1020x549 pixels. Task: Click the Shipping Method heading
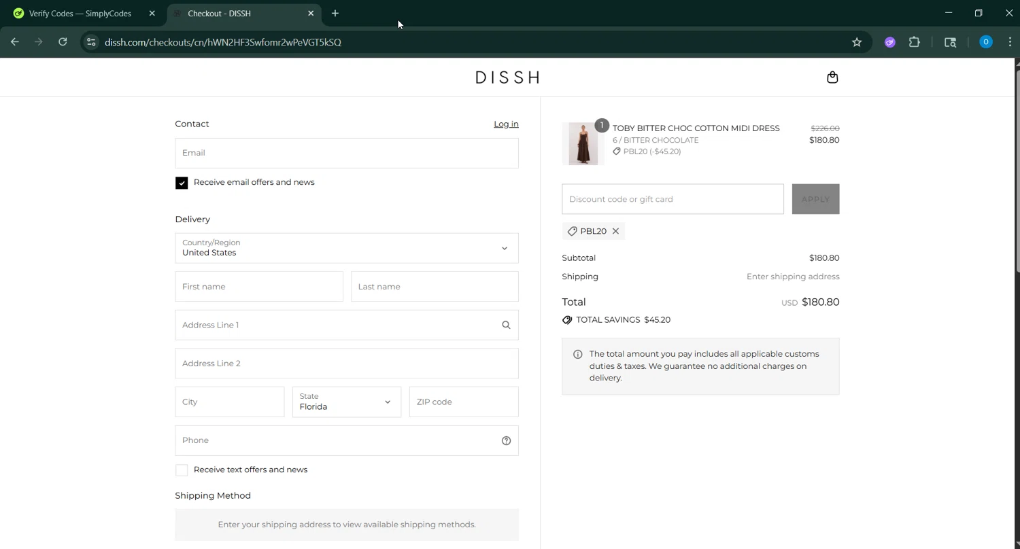pyautogui.click(x=213, y=496)
